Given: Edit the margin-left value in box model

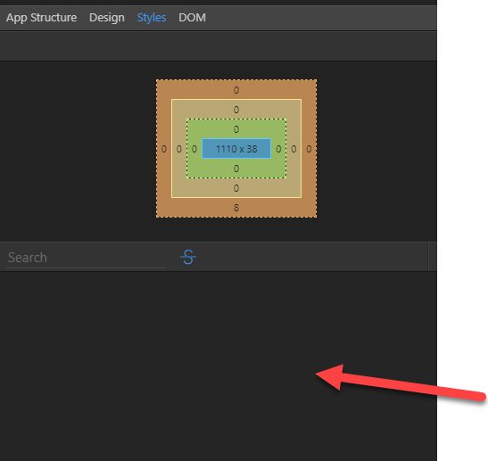Looking at the screenshot, I should coord(163,149).
